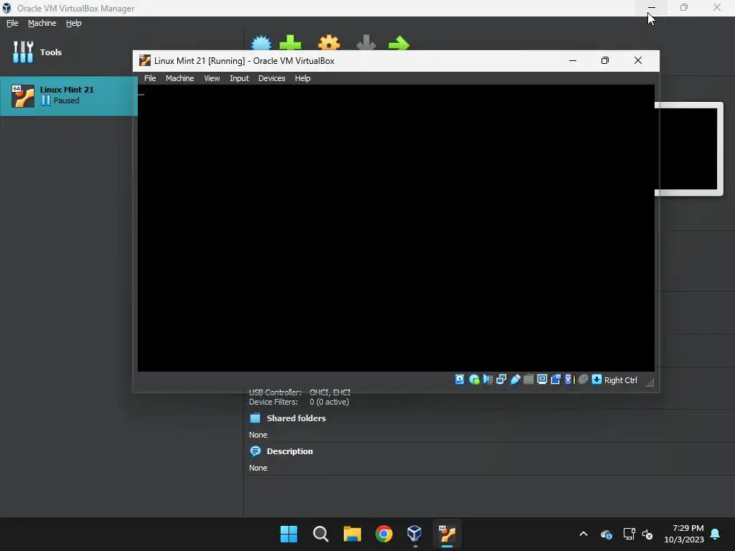
Task: Minimize the Linux Mint 21 VM window
Action: [x=572, y=60]
